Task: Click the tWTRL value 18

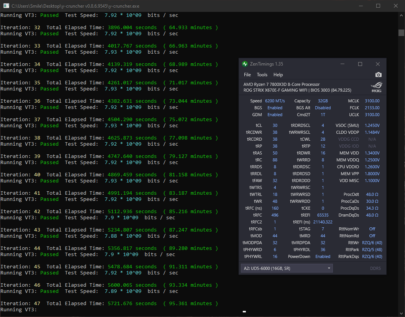Action: pos(275,194)
